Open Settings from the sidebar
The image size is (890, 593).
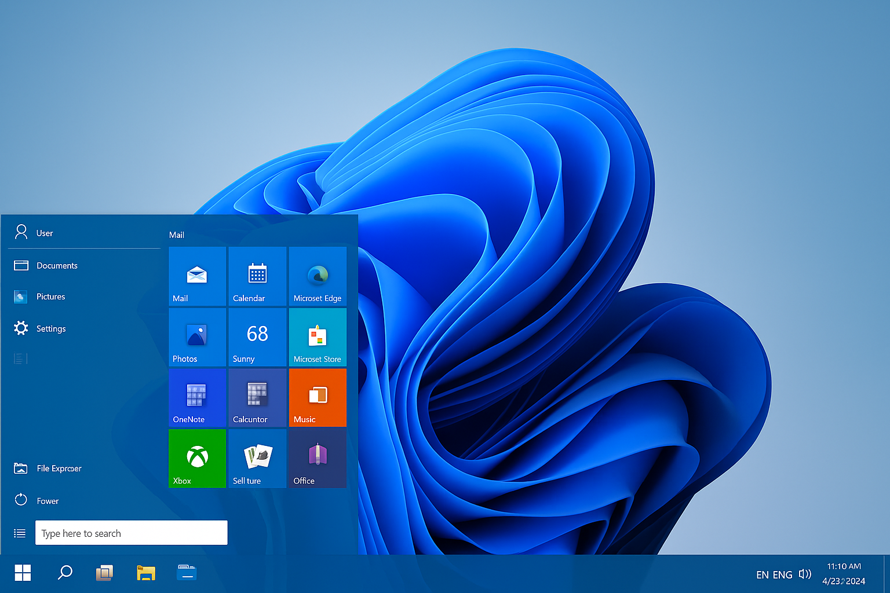coord(51,328)
